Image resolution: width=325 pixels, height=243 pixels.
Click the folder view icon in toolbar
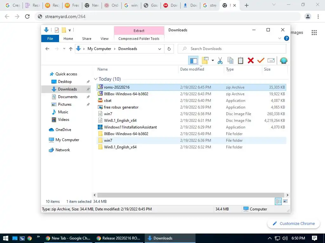tap(205, 60)
